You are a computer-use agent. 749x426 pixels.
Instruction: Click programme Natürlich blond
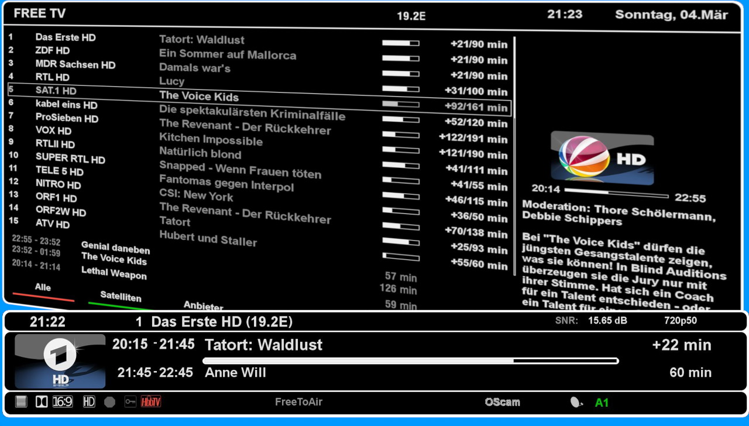point(200,153)
